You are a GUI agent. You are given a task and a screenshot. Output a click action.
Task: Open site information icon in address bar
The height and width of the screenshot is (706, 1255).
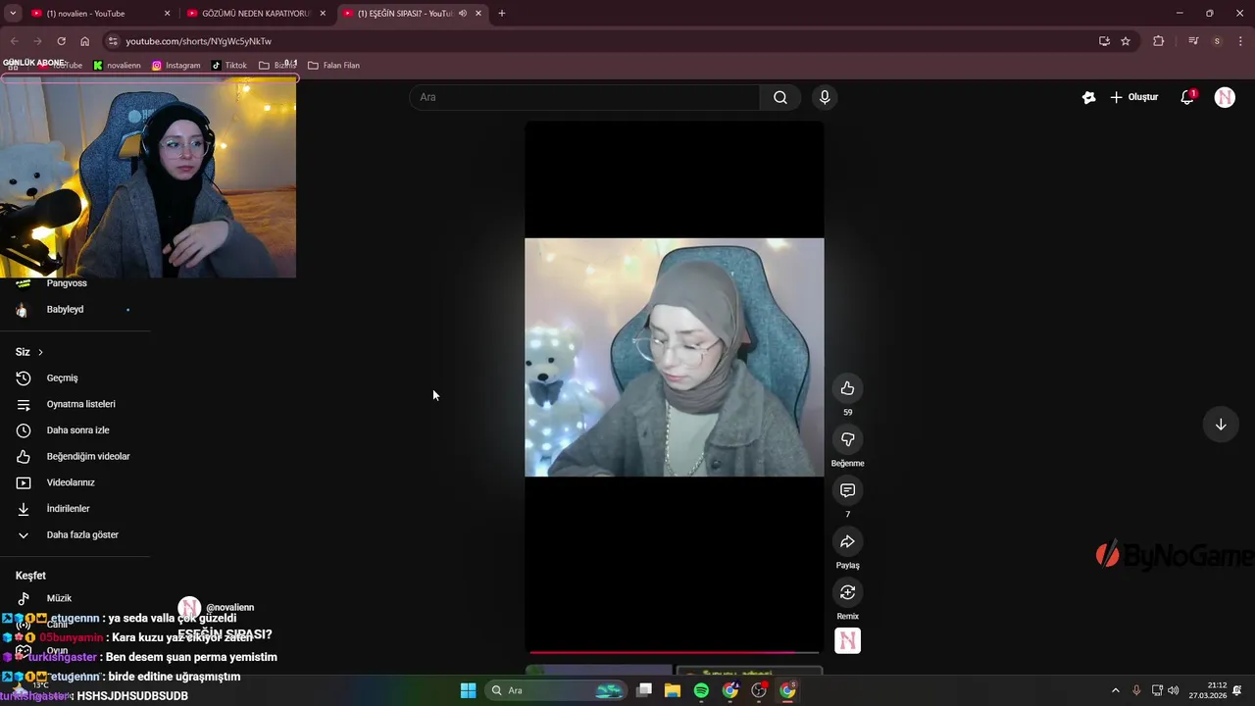tap(113, 41)
